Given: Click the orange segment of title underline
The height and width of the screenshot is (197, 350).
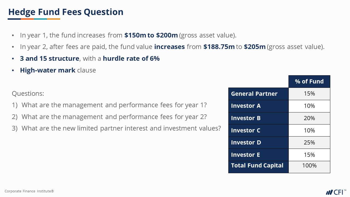Looking at the screenshot, I should pos(27,19).
